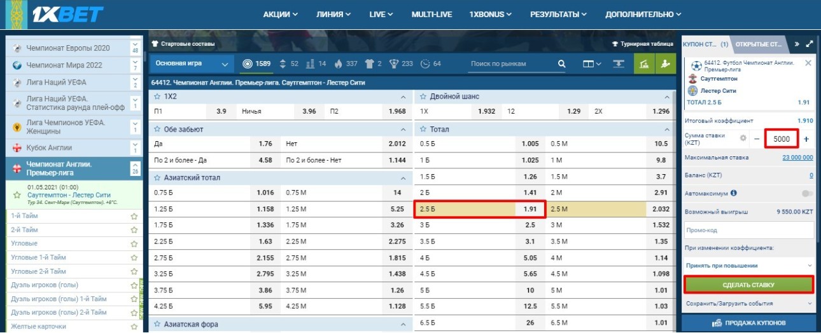
Task: Select the all markets 1589 filter icon
Action: point(248,64)
